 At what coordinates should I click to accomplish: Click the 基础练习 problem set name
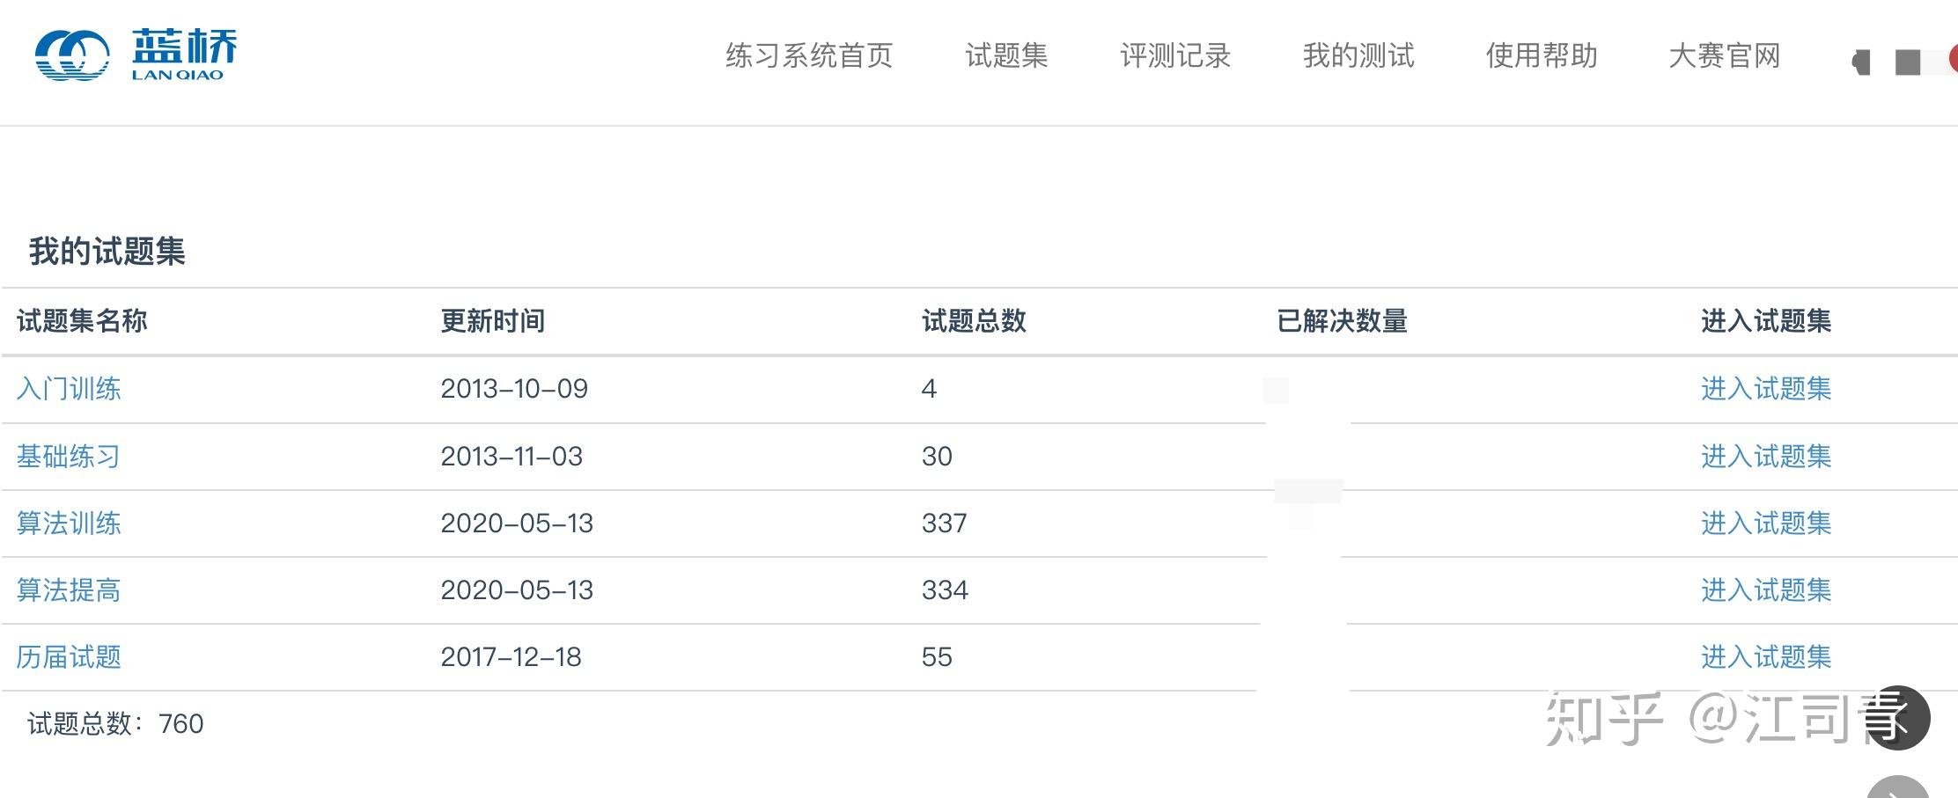pos(69,457)
